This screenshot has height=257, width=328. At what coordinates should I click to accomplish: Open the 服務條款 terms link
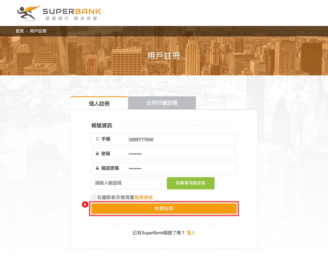[x=144, y=197]
